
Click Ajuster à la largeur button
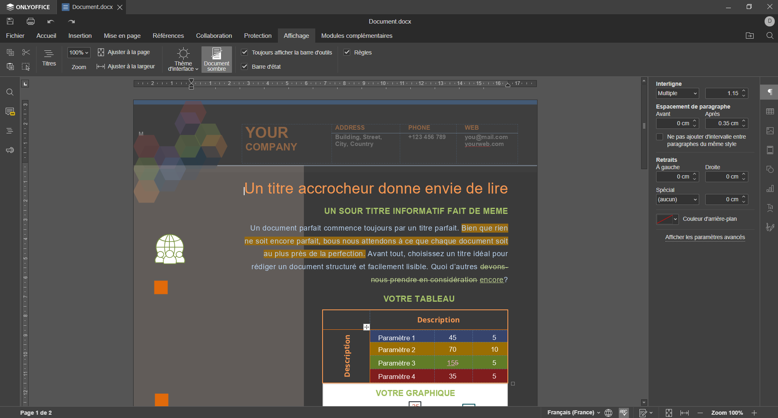(126, 66)
